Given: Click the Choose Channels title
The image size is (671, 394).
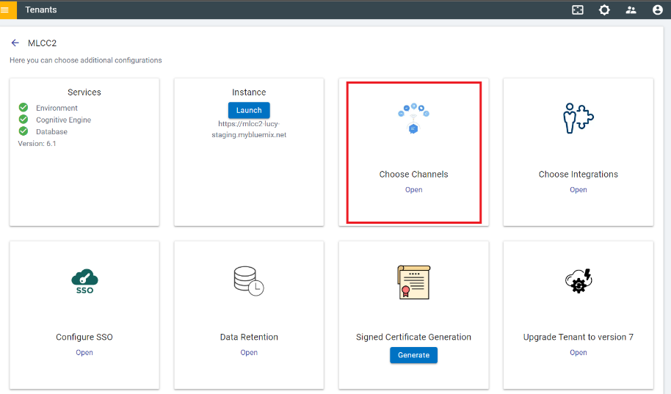Looking at the screenshot, I should [x=413, y=174].
